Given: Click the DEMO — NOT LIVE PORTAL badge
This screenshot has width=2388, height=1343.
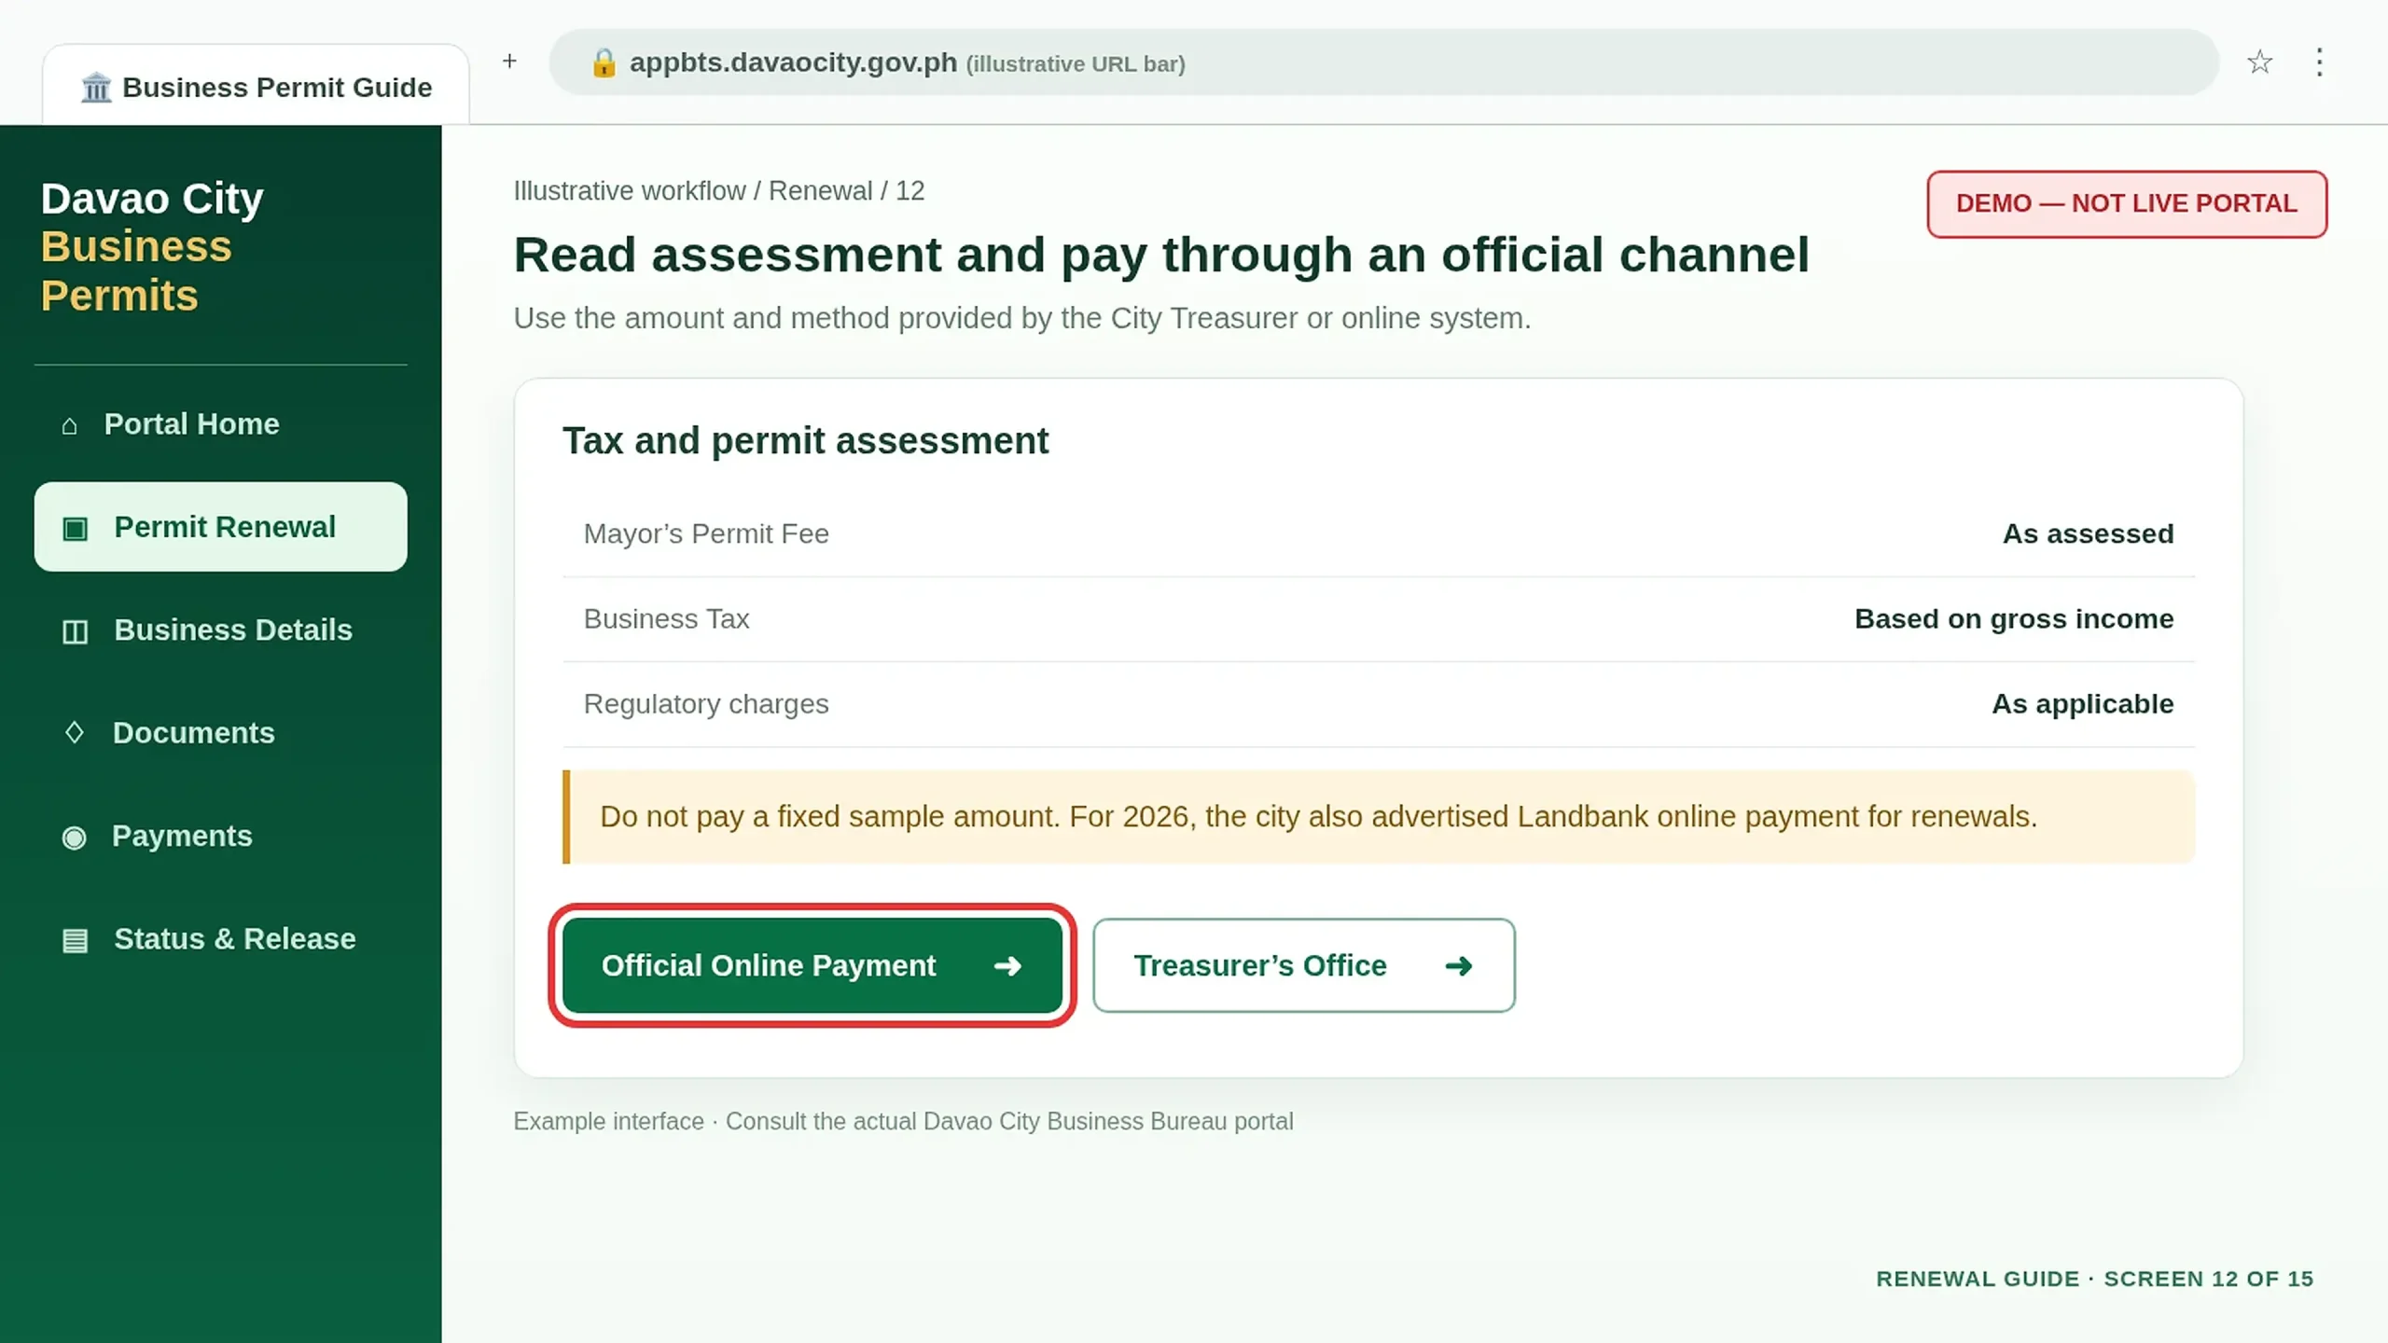Looking at the screenshot, I should pyautogui.click(x=2127, y=203).
